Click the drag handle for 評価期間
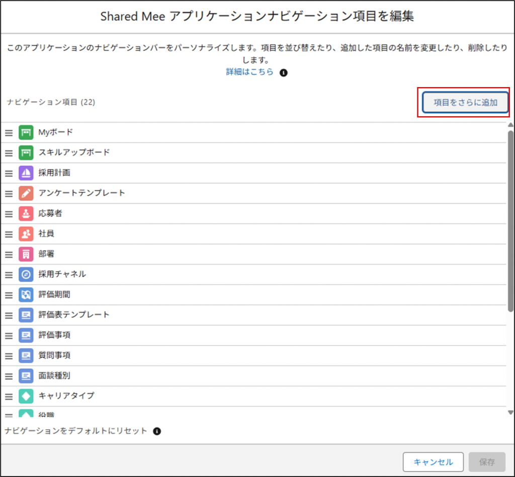Viewport: 515px width, 477px height. point(9,295)
